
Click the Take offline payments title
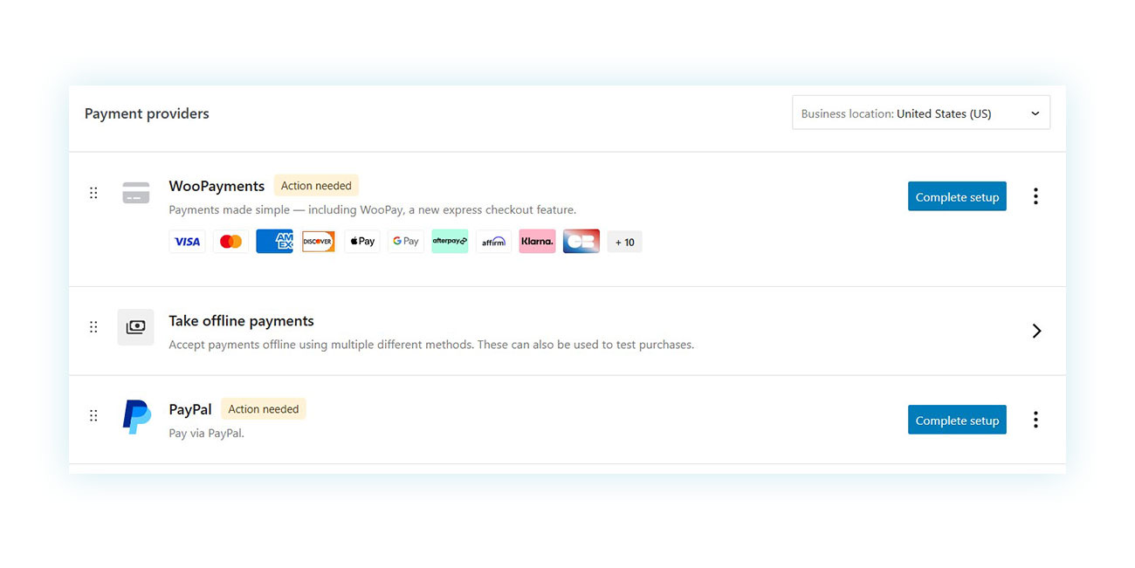tap(241, 321)
